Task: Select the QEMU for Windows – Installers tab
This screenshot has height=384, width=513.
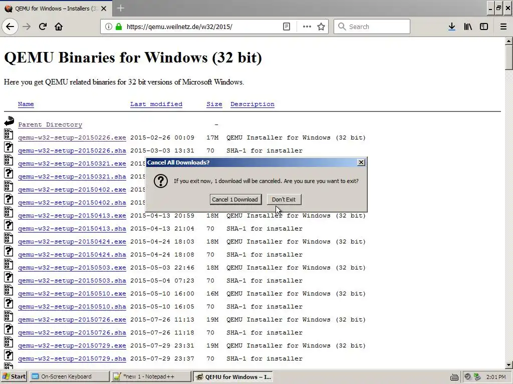Action: pos(56,8)
